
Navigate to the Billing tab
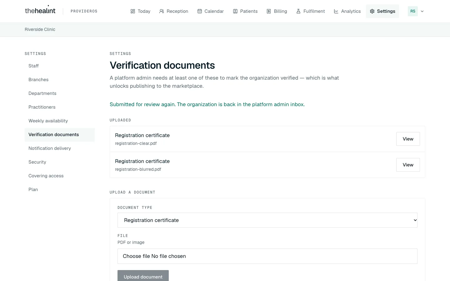coord(277,11)
